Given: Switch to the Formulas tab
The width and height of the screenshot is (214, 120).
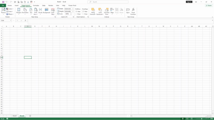Looking at the screenshot, I should coord(36,5).
